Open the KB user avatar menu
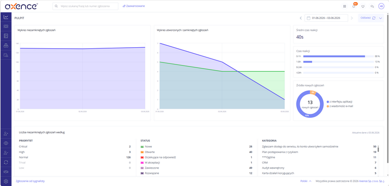 point(381,7)
